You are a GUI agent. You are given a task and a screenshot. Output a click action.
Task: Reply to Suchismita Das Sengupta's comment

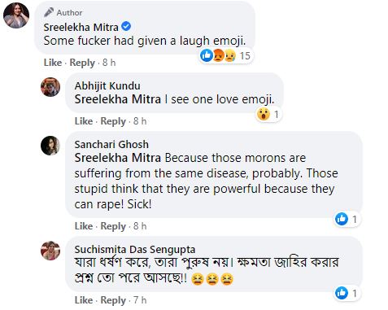[x=113, y=300]
